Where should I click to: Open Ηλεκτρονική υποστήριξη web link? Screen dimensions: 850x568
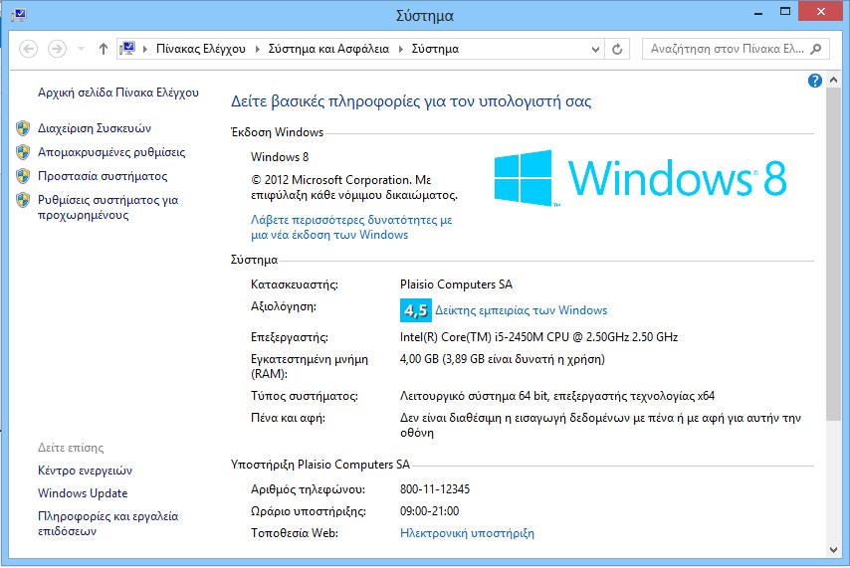click(467, 533)
